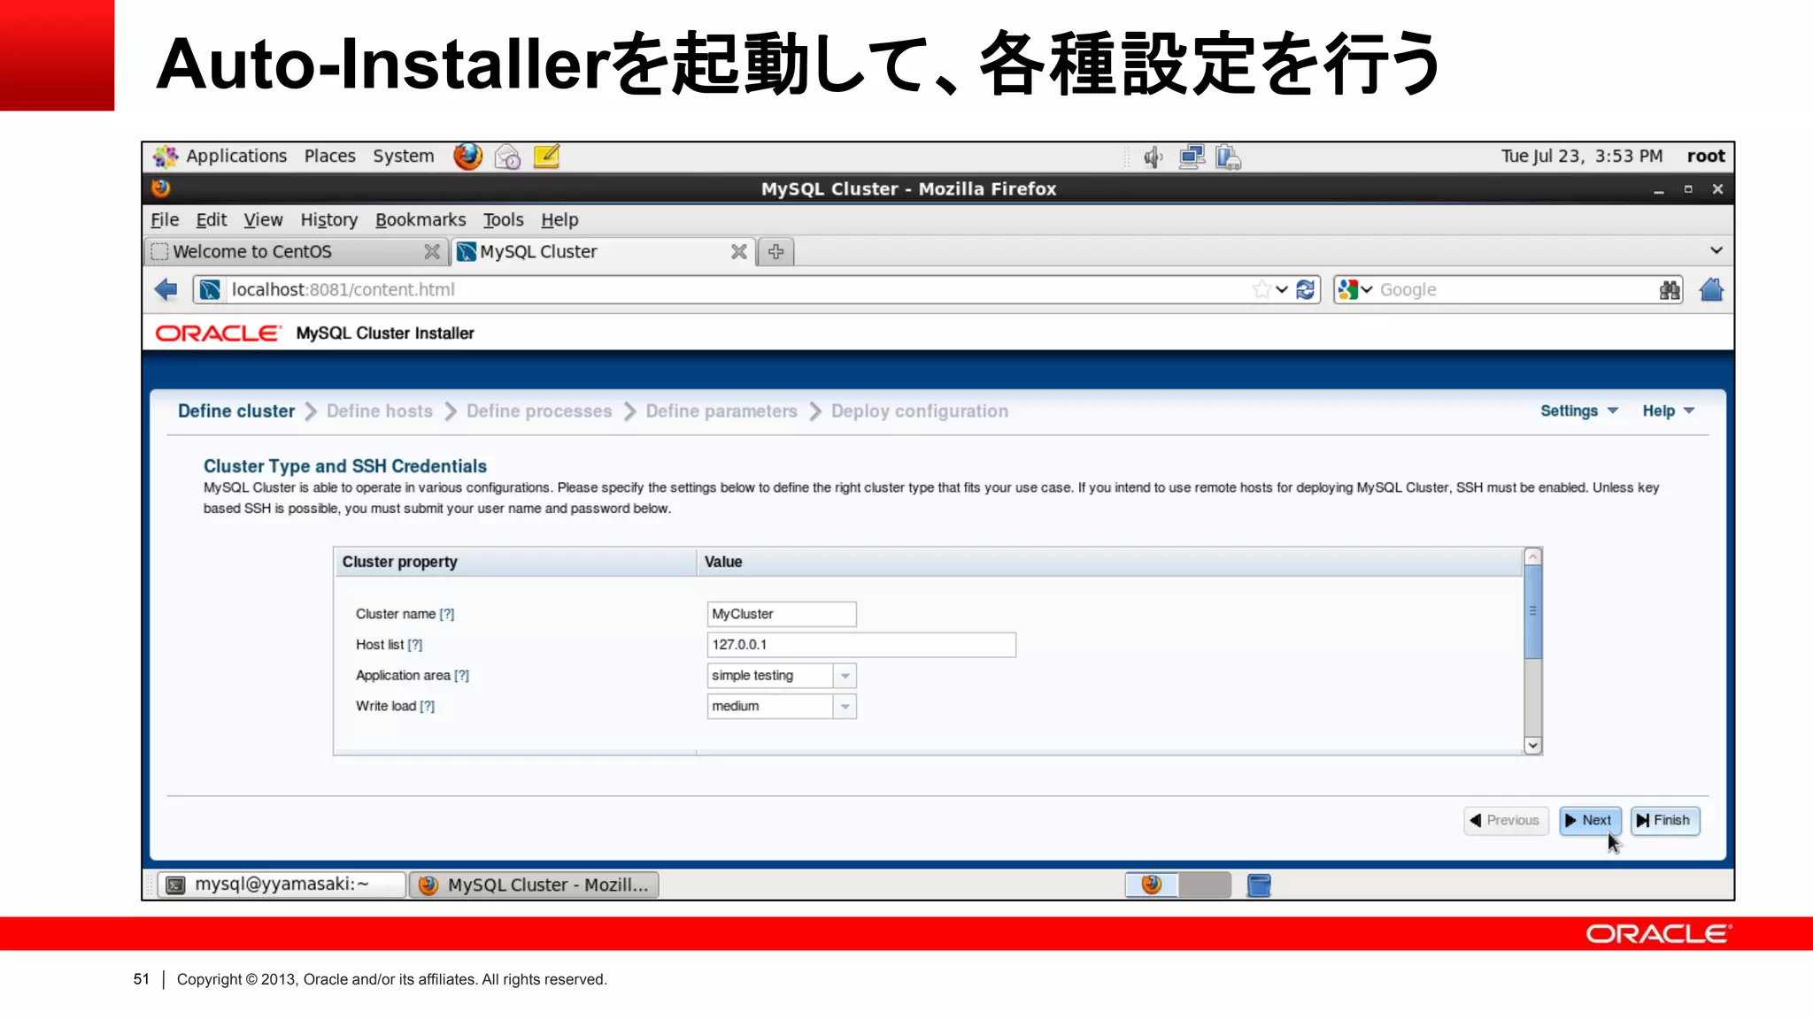Open the email client icon in top panel
This screenshot has width=1813, height=1019.
point(507,157)
